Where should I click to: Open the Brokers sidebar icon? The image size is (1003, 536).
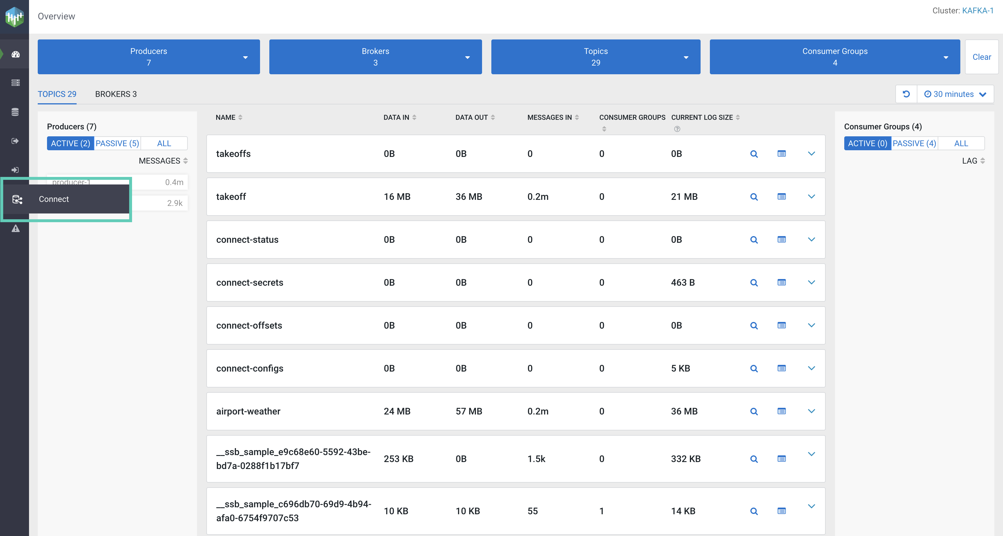pos(16,83)
